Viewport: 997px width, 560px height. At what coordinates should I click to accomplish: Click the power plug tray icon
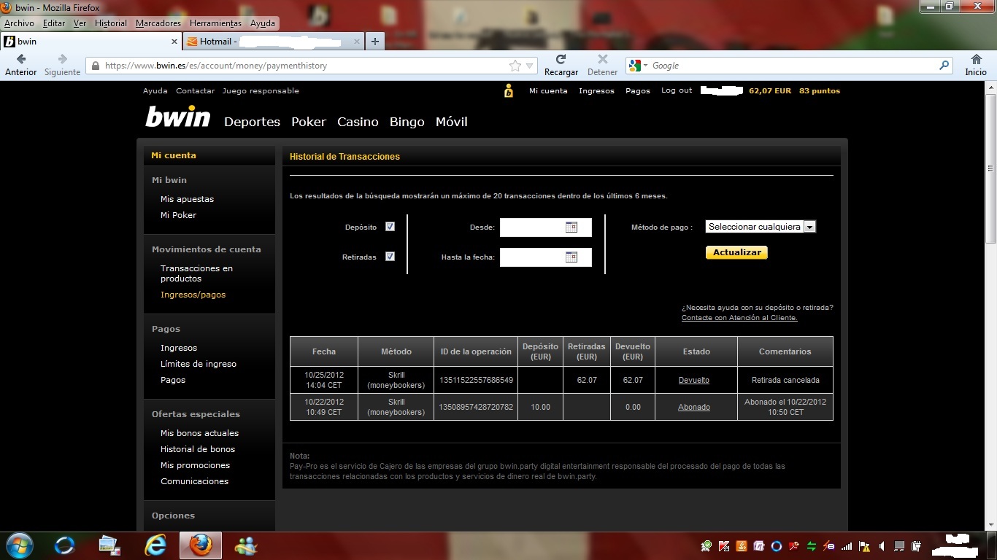[917, 545]
